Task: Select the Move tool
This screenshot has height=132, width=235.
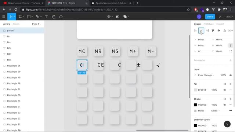Action: pyautogui.click(x=11, y=16)
